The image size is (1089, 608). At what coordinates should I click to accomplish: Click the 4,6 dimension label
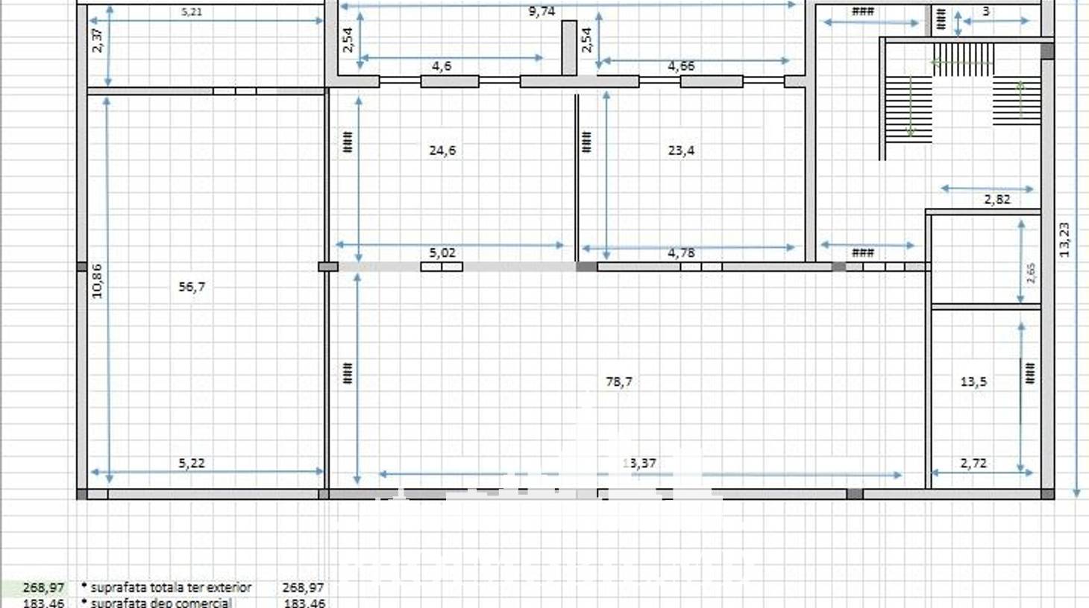[442, 66]
